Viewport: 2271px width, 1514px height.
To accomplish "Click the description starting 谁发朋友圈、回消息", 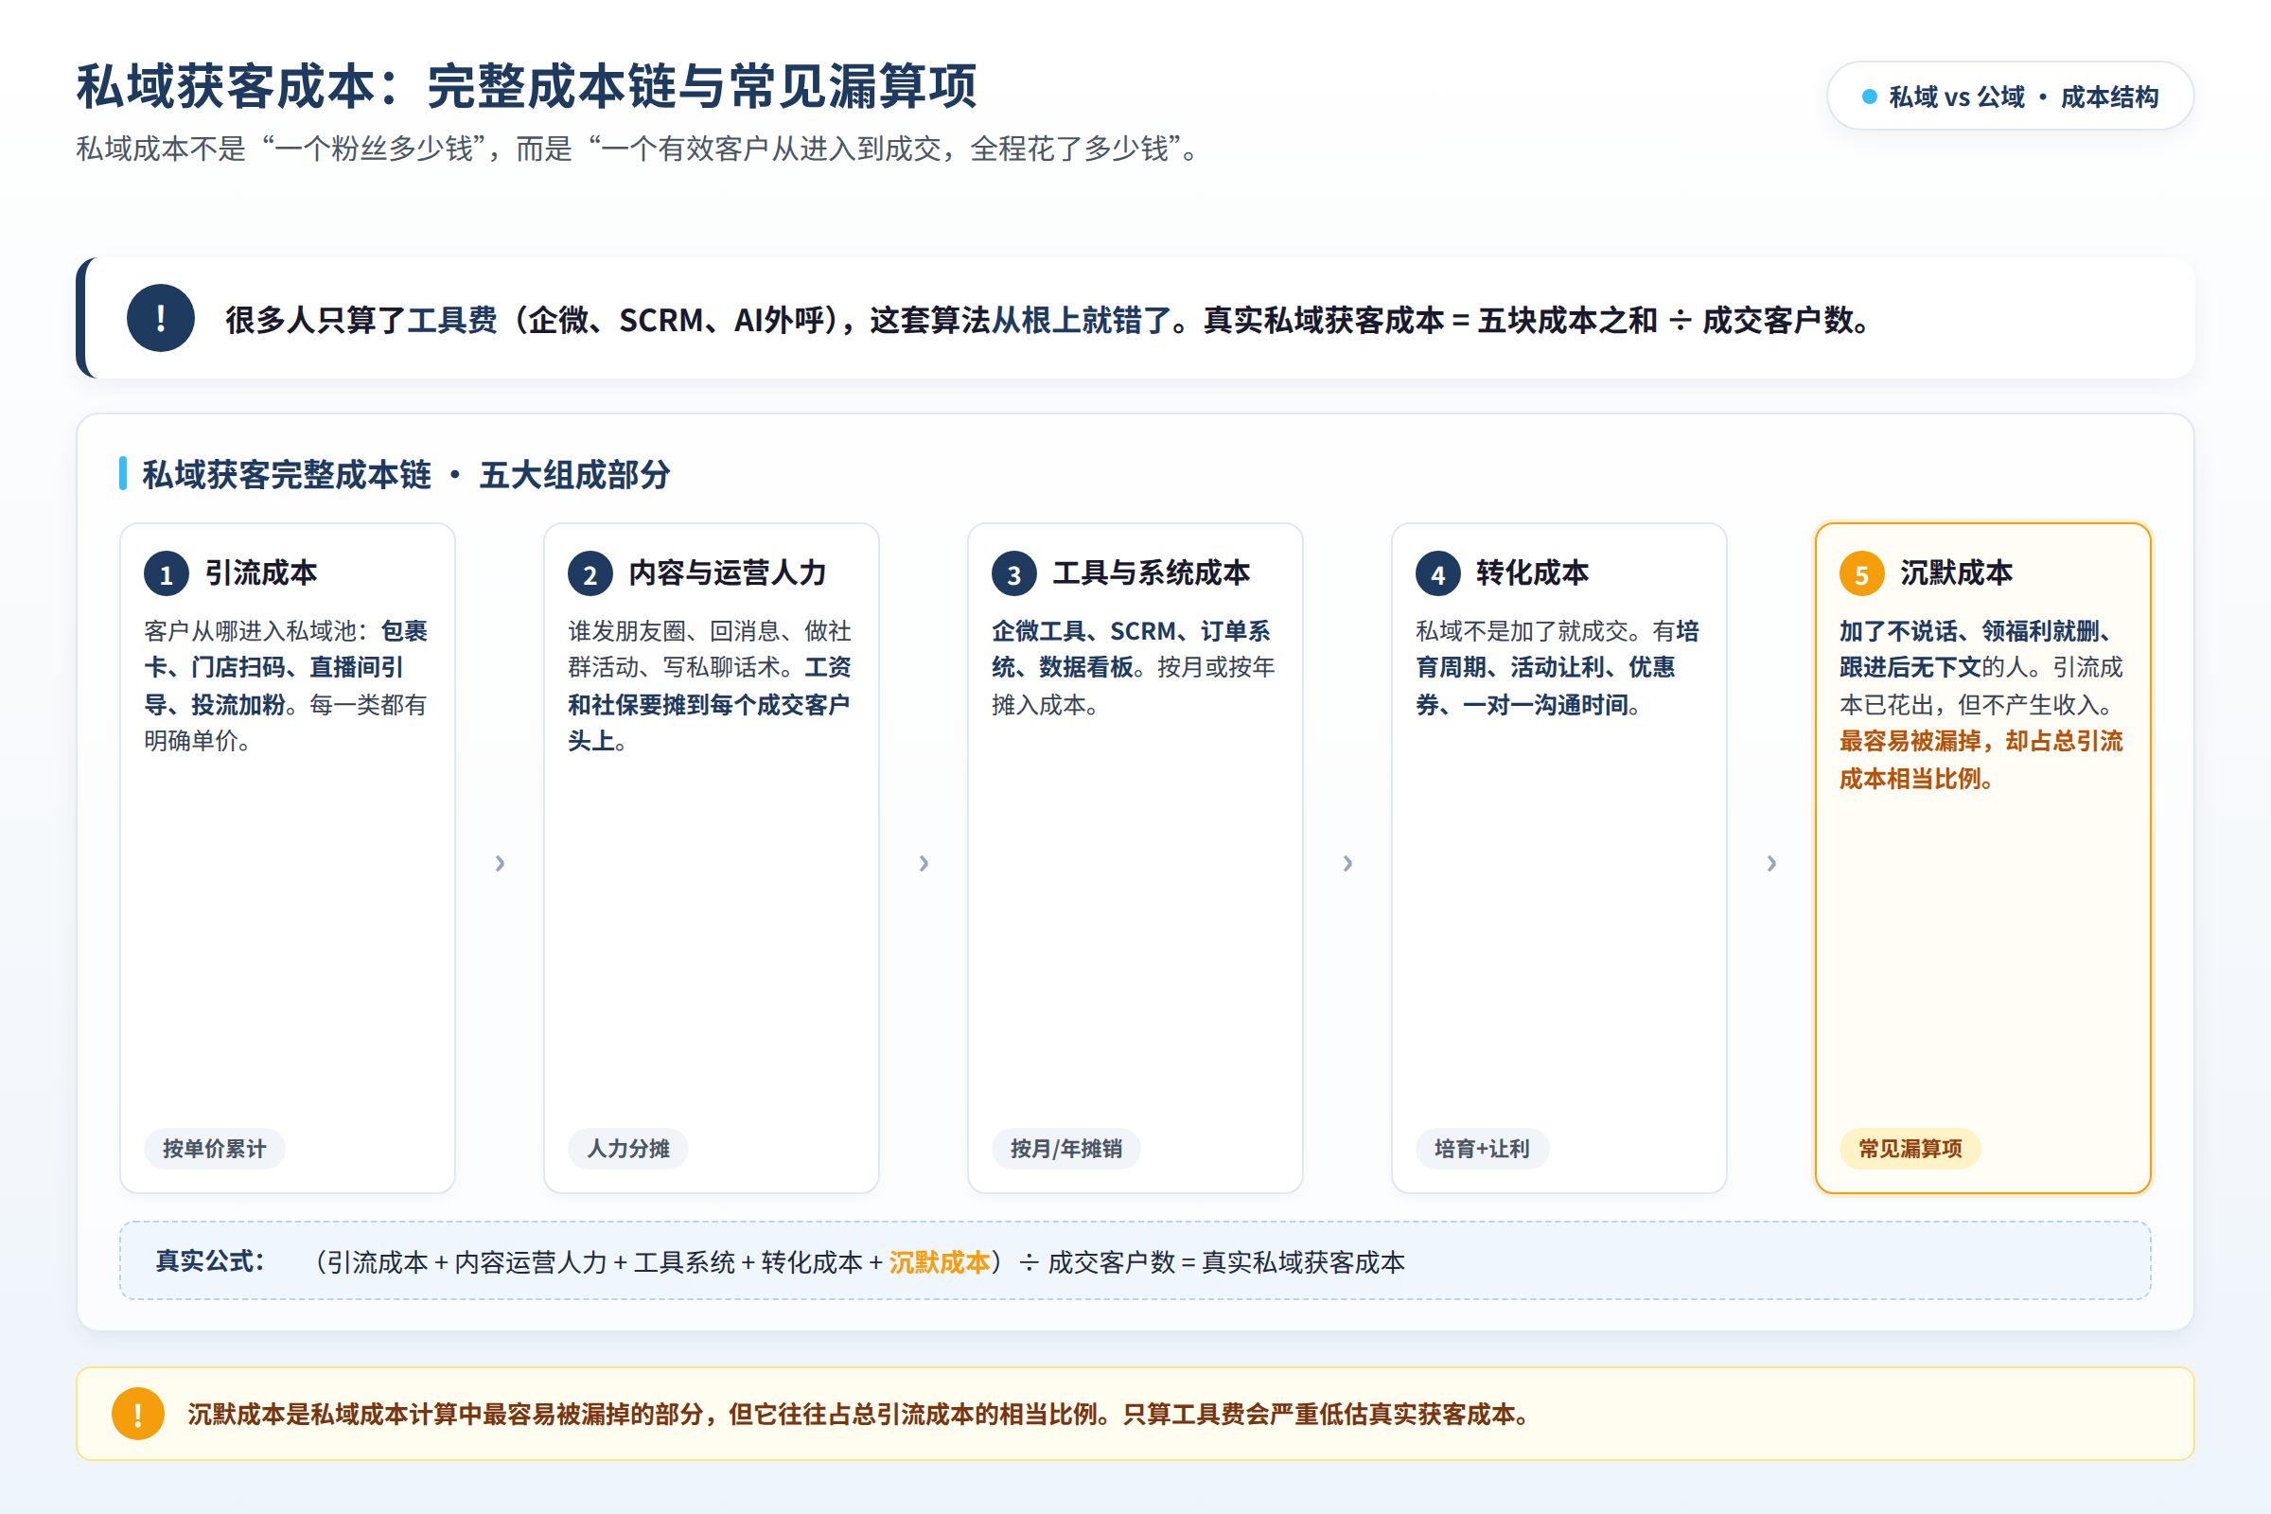I will (x=710, y=685).
